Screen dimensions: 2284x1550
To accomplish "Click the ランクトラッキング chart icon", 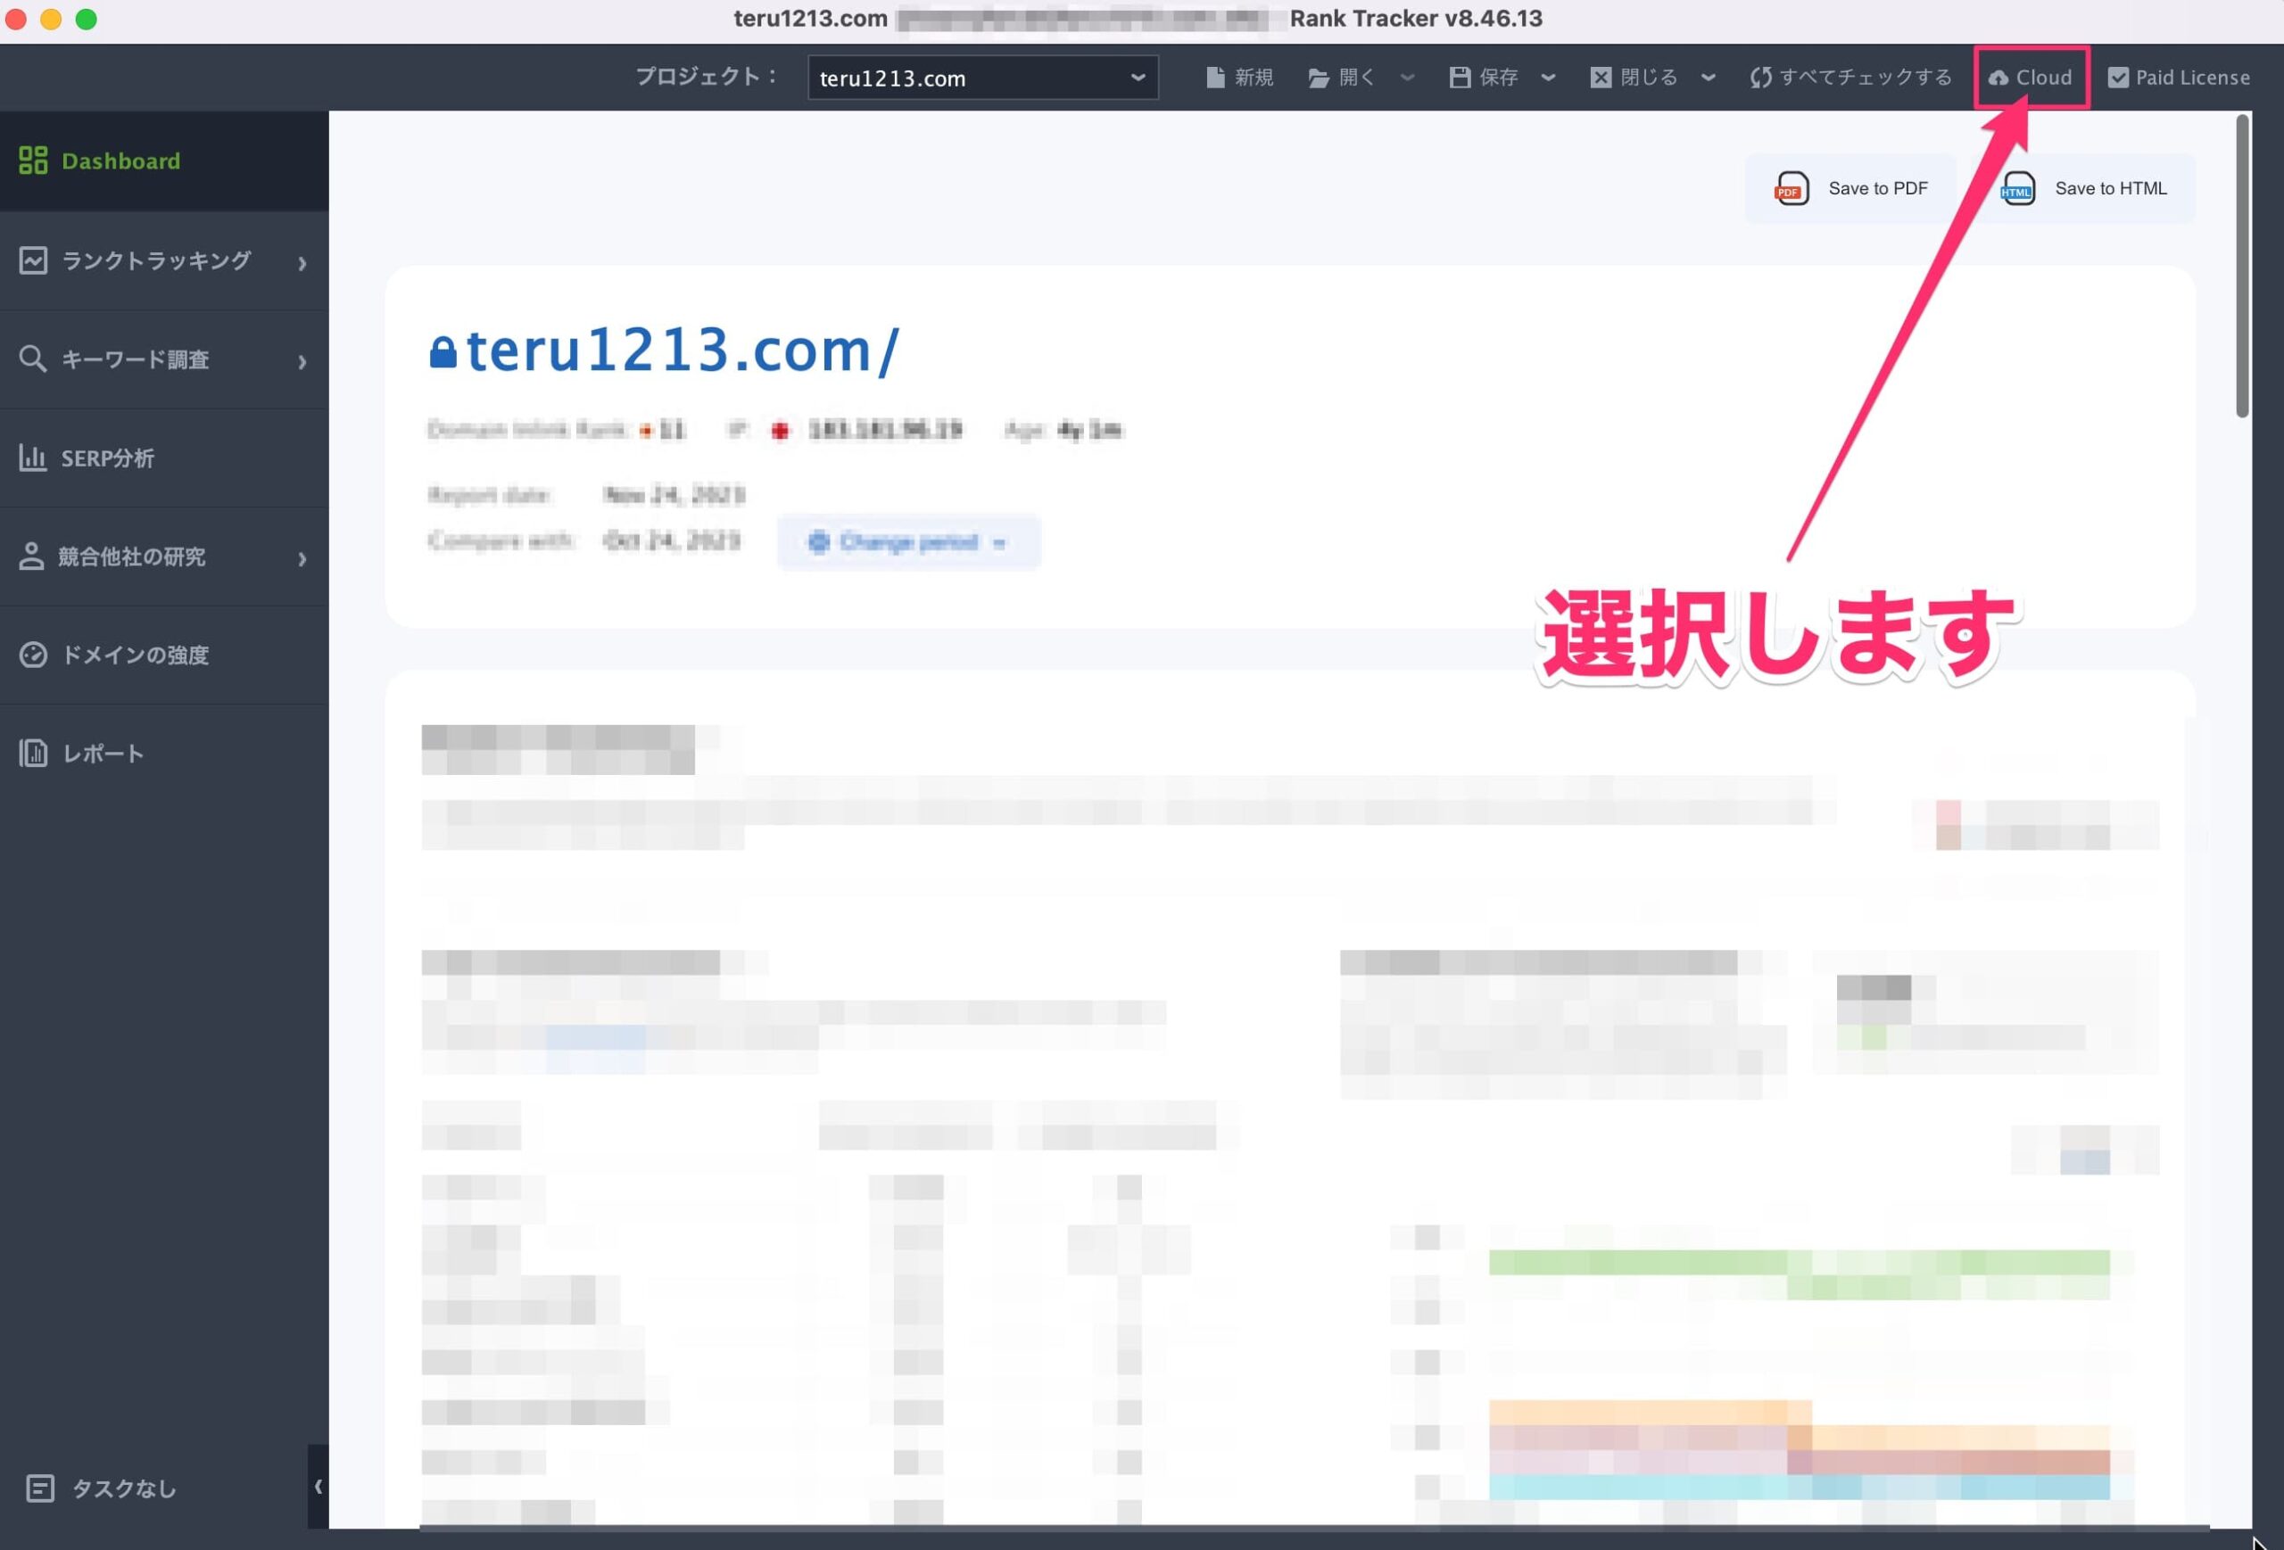I will click(x=32, y=260).
